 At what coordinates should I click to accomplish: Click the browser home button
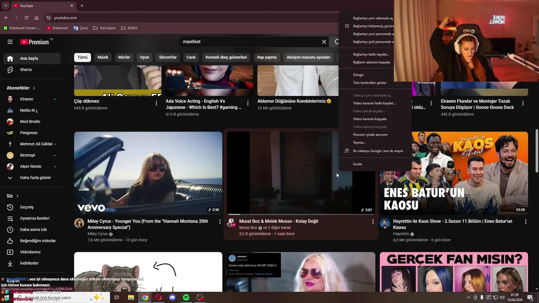click(x=37, y=18)
